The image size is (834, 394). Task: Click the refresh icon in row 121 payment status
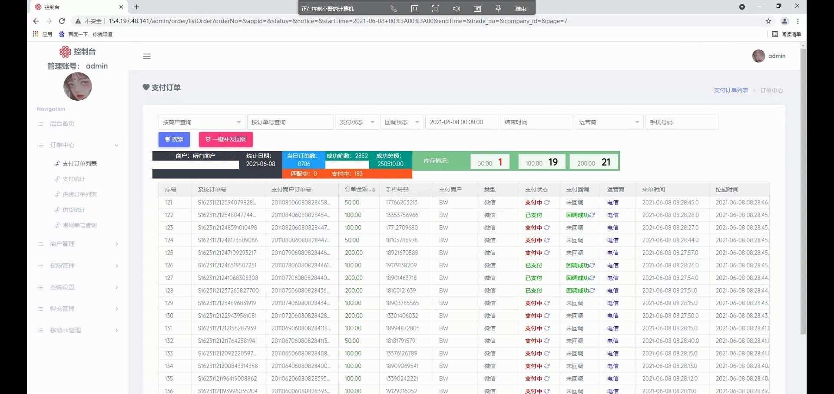point(547,203)
